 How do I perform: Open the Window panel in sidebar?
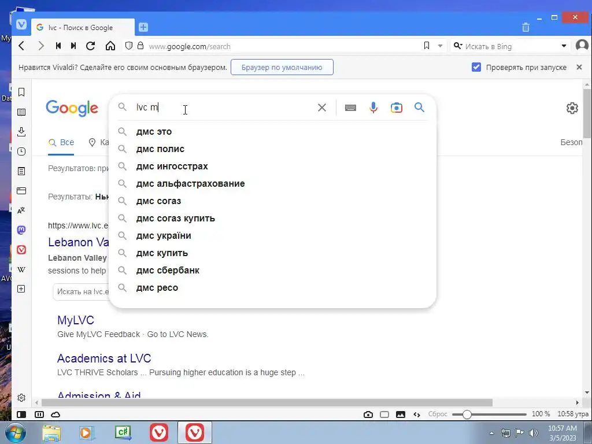[21, 191]
